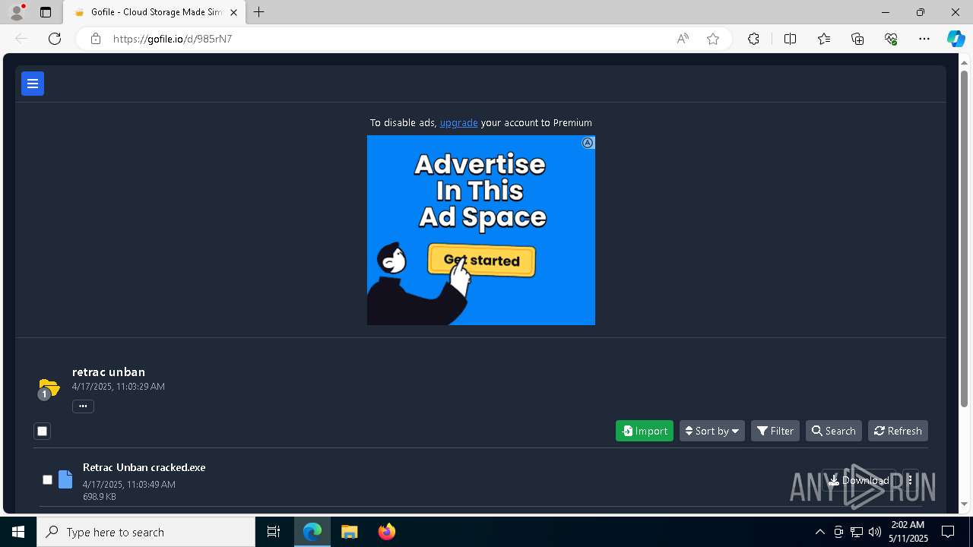This screenshot has width=973, height=547.
Task: Follow the upgrade link
Action: click(x=459, y=122)
